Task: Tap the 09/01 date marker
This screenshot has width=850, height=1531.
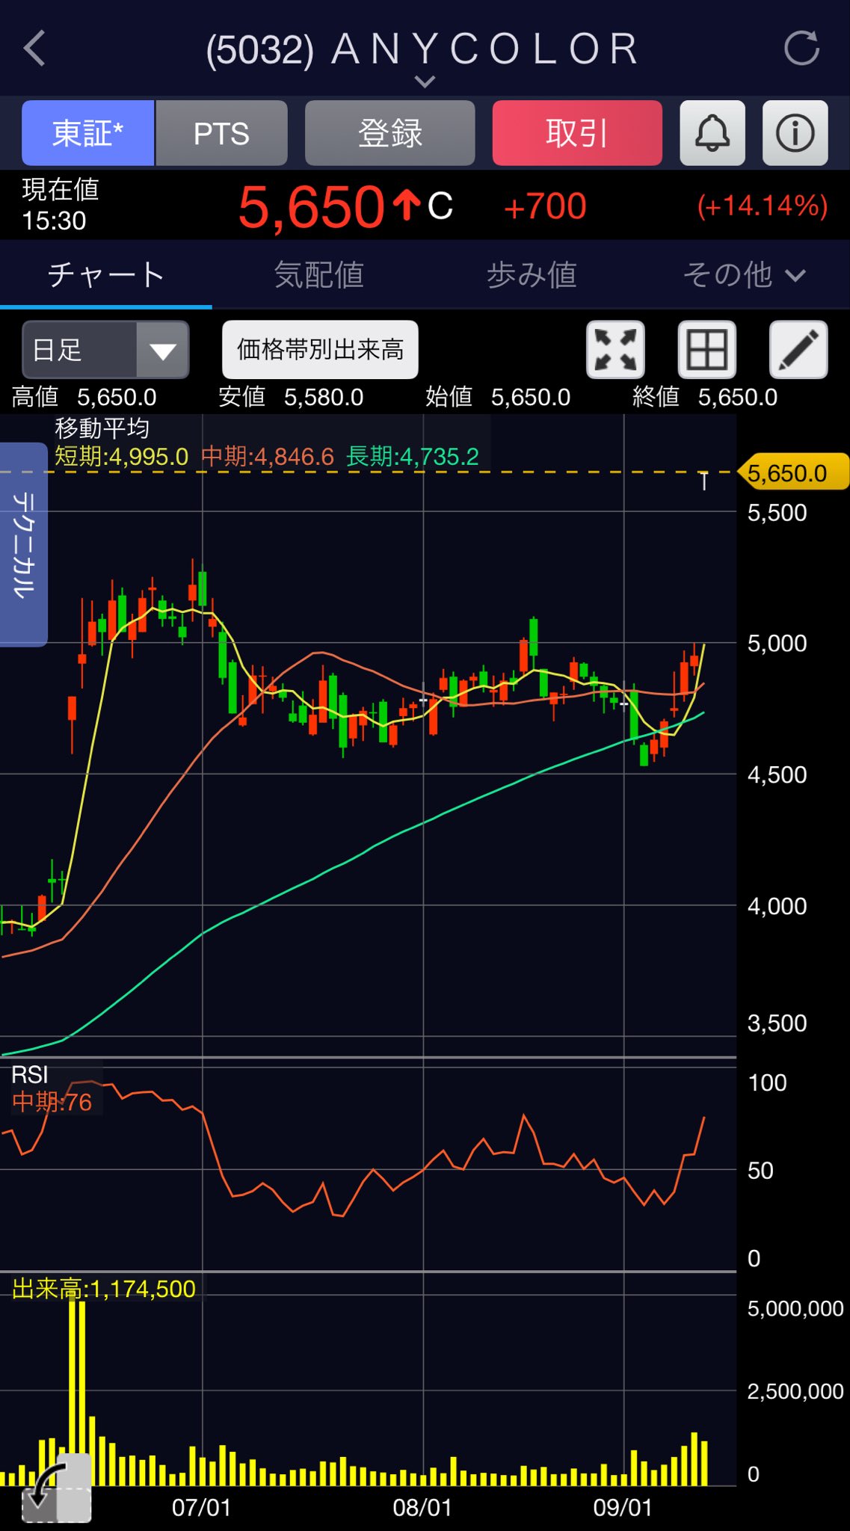Action: (623, 1507)
